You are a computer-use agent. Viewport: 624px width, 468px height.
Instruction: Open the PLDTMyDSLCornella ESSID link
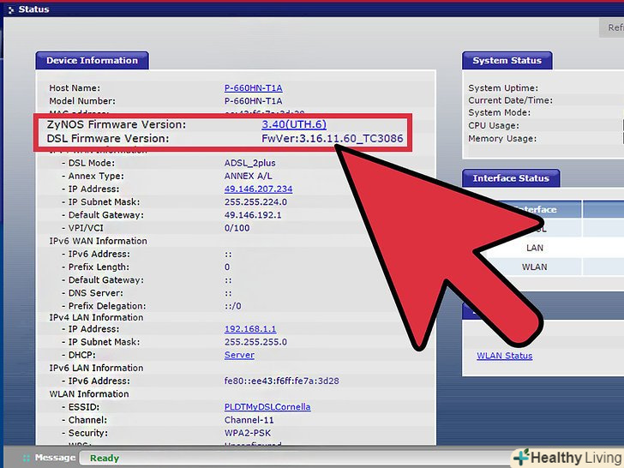click(x=267, y=407)
